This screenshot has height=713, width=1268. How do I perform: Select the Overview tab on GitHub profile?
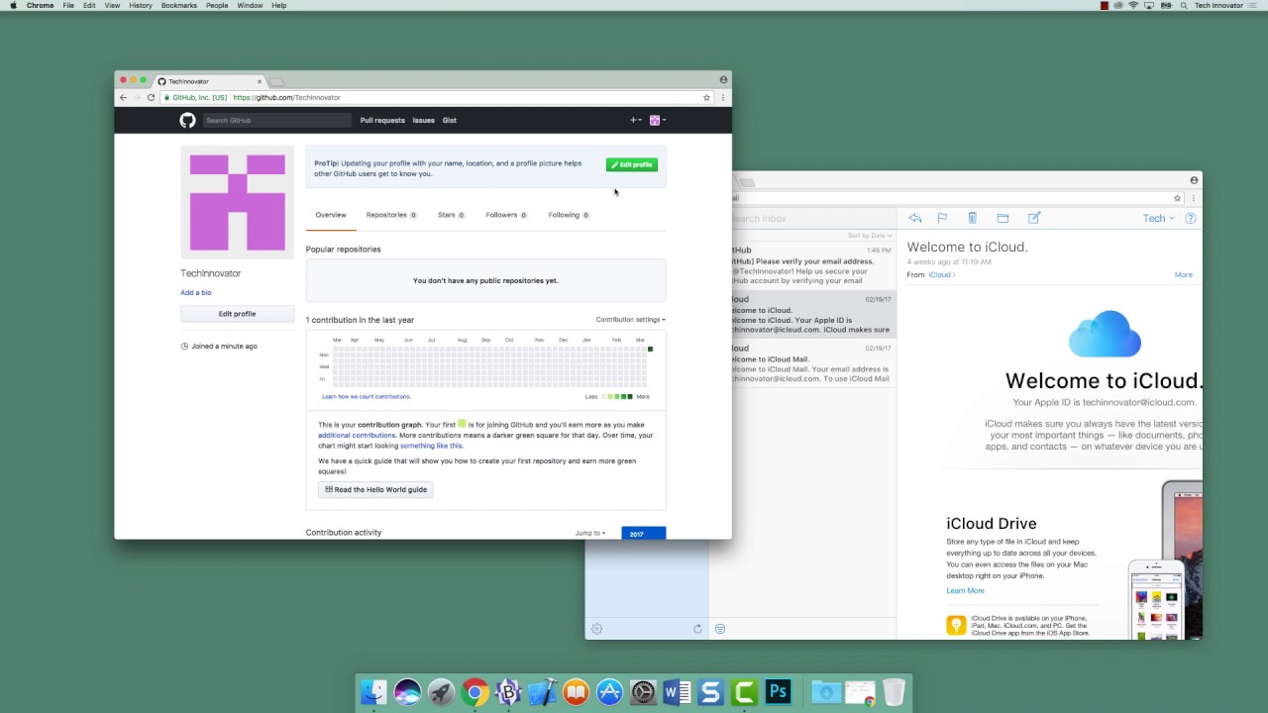331,215
